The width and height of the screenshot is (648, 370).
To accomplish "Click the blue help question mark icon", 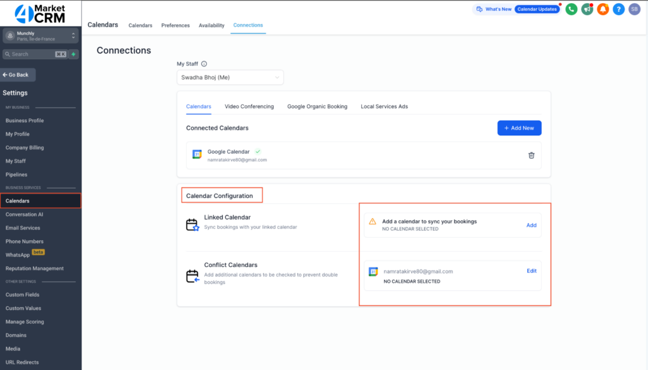I will (619, 9).
